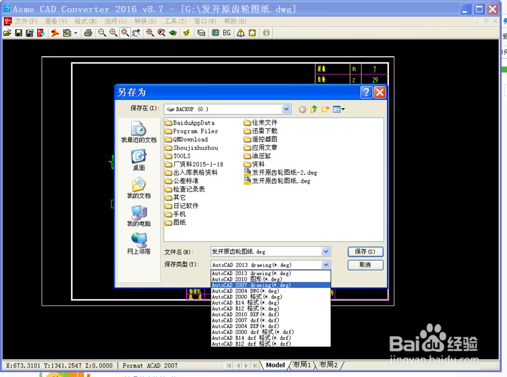Open the View Menu icon in Save dialog

pyautogui.click(x=339, y=109)
